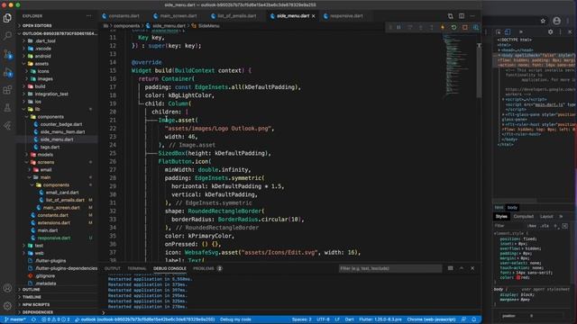Restart the debug session
This screenshot has height=324, width=577.
tap(453, 27)
